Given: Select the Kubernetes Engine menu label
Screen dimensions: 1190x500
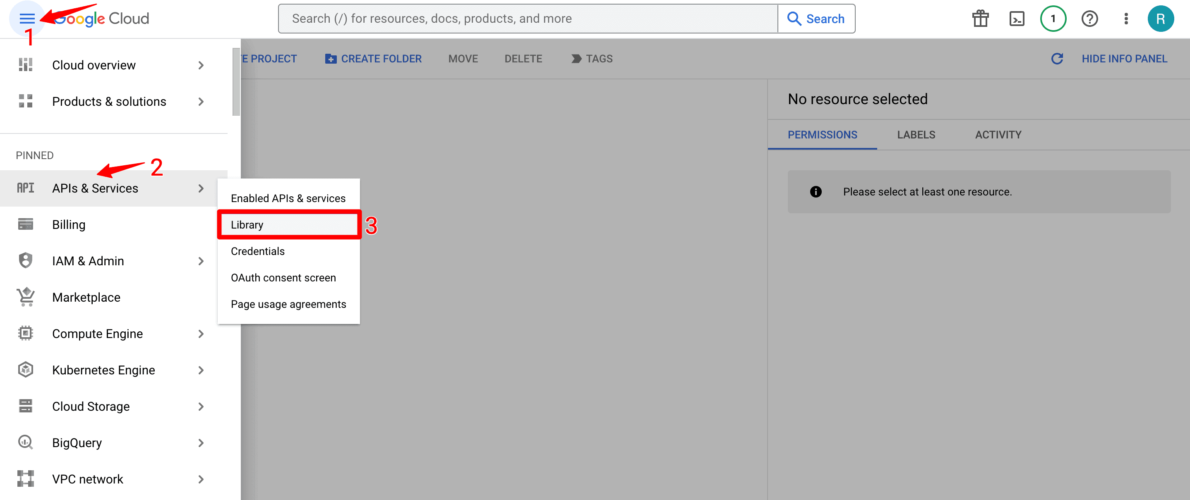Looking at the screenshot, I should tap(103, 370).
